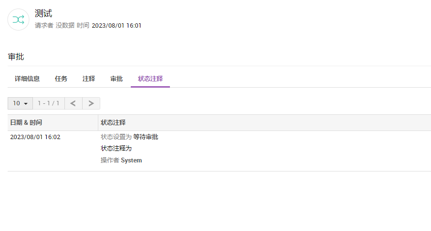Viewport: 431px width, 231px height.
Task: Open the 10 rows-per-page dropdown
Action: point(20,103)
